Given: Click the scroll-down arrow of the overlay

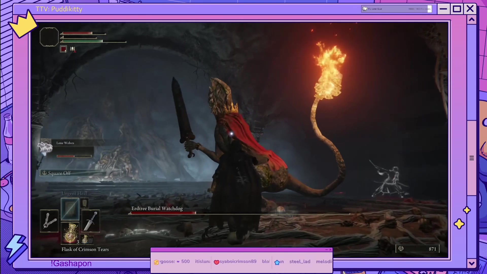Looking at the screenshot, I should tap(472, 263).
